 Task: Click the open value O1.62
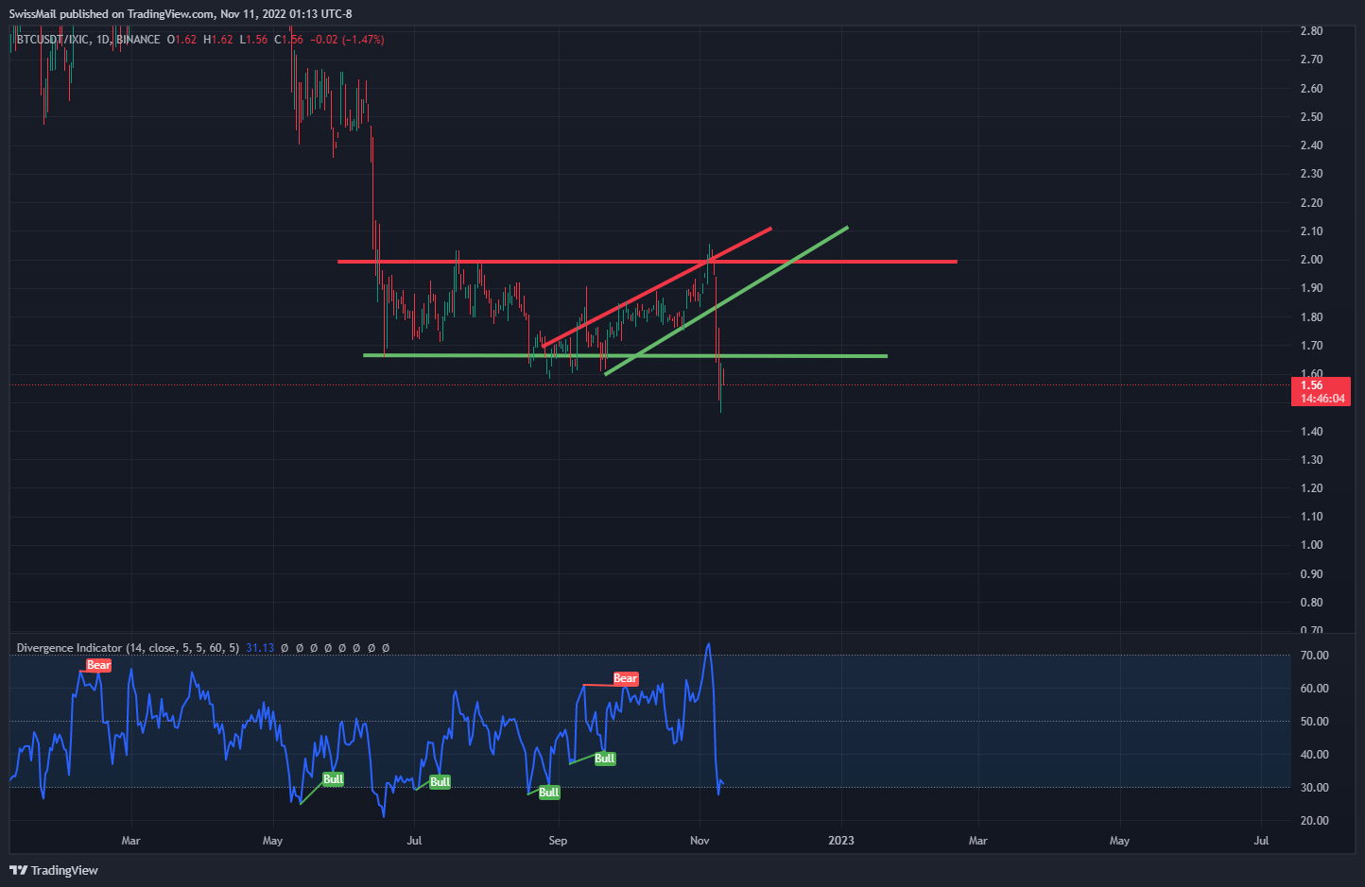(181, 40)
